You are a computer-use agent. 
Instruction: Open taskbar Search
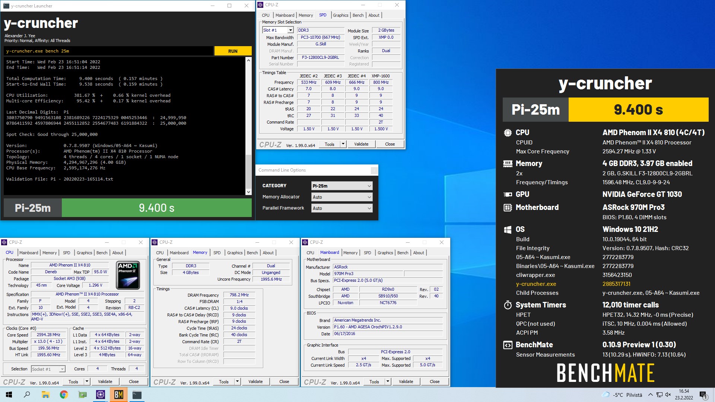pyautogui.click(x=27, y=395)
